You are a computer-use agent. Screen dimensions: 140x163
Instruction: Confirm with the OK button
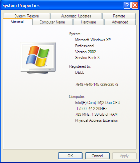70,156
